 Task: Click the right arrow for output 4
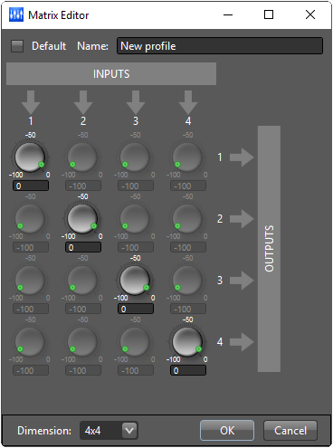click(x=242, y=342)
